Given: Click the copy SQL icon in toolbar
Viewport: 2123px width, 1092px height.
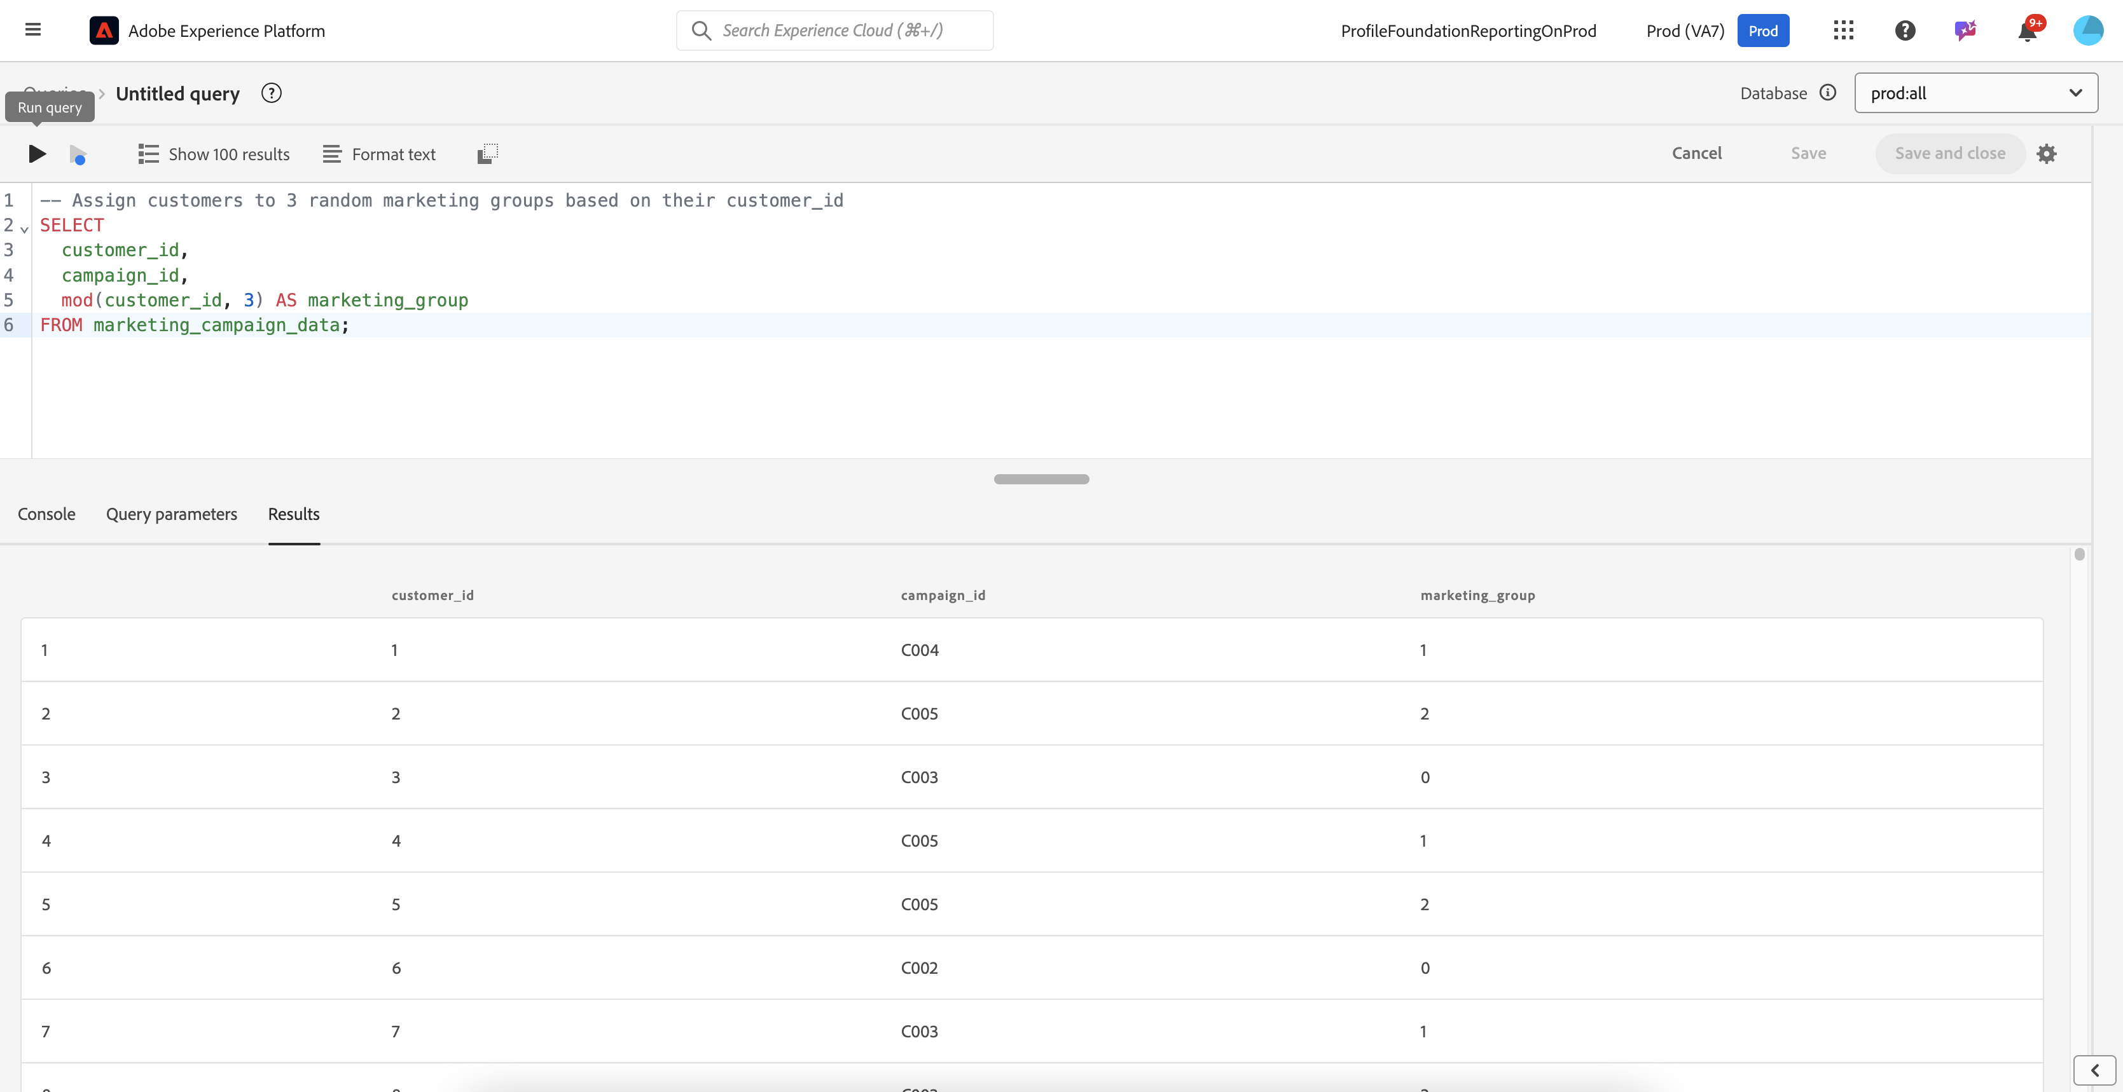Looking at the screenshot, I should coord(488,154).
